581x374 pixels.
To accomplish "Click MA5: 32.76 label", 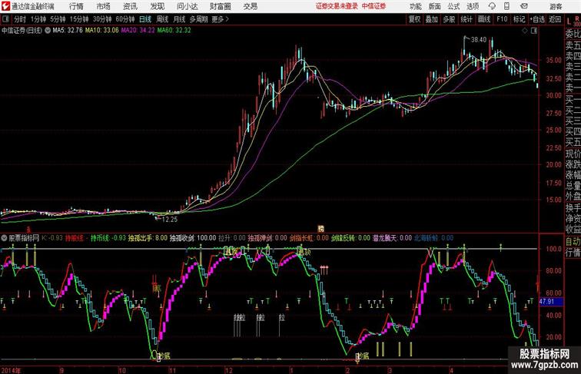I will tap(68, 31).
